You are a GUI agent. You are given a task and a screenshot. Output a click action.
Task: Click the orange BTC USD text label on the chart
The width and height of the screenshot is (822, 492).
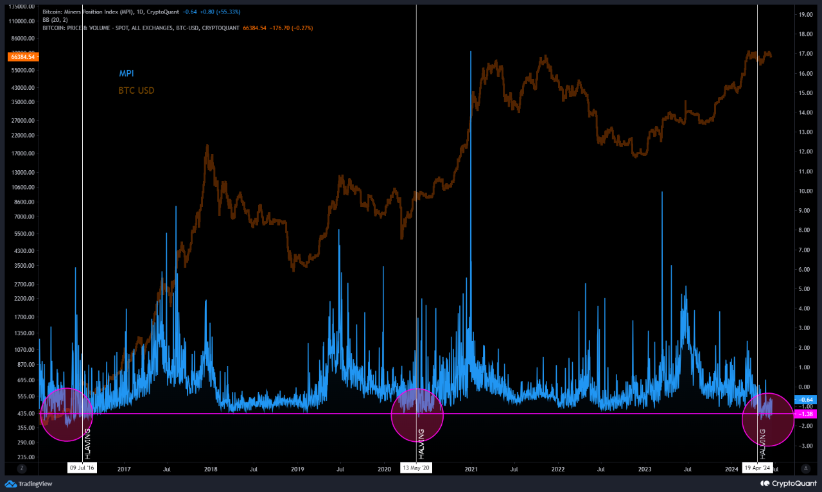tap(136, 91)
